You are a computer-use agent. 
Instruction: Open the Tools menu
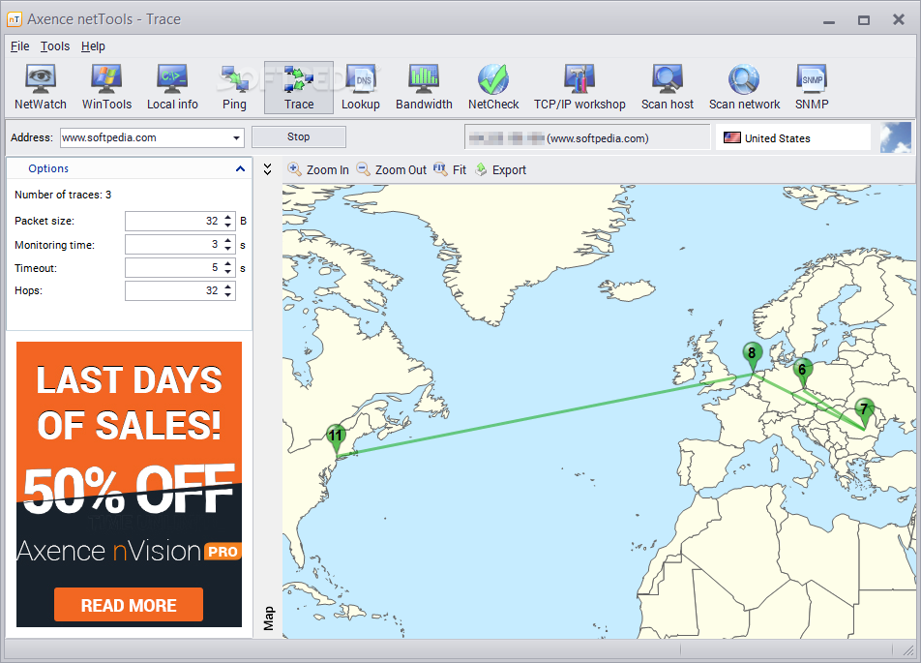[x=55, y=46]
